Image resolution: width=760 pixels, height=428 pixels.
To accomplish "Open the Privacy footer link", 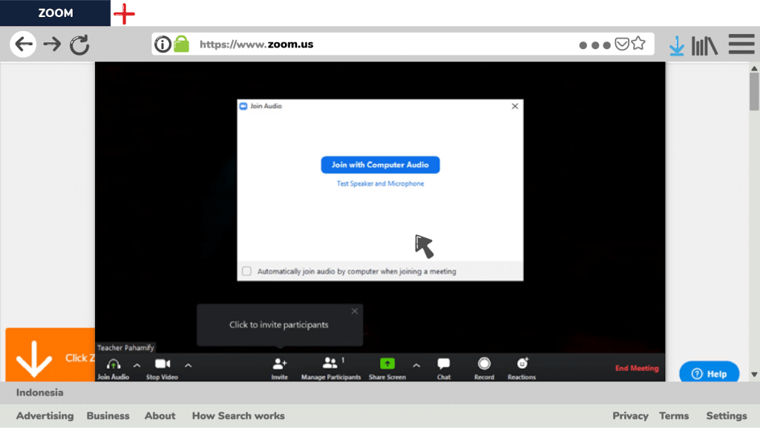I will (x=630, y=416).
